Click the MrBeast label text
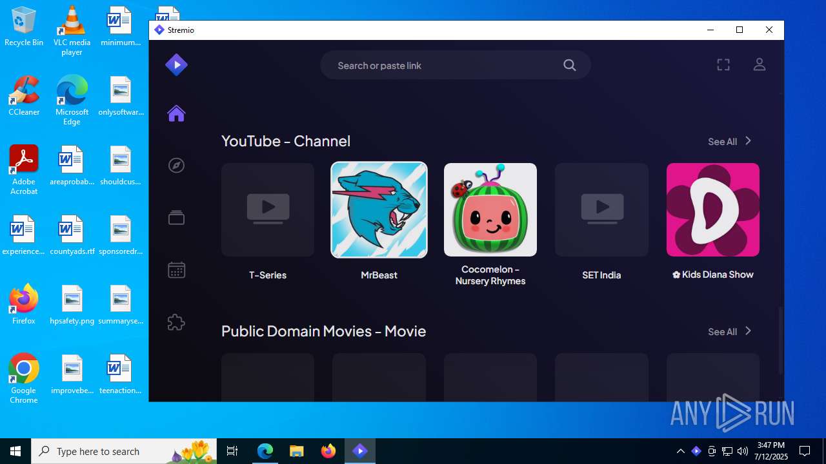 click(x=379, y=275)
